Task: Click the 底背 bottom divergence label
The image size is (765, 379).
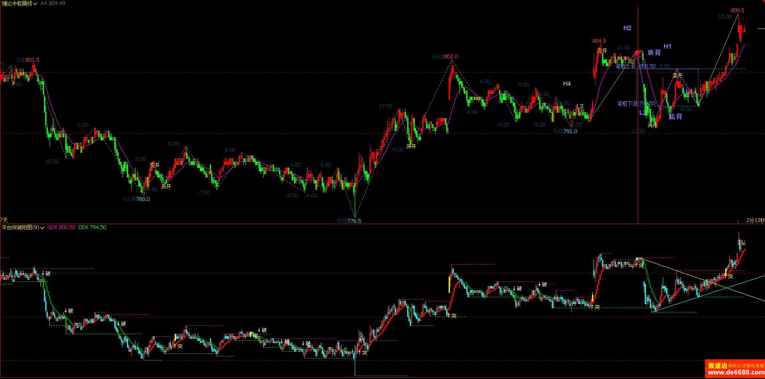Action: (675, 116)
